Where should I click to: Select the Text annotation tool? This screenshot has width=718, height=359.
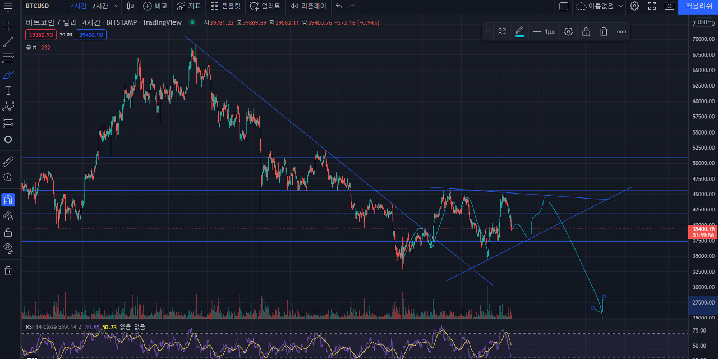coord(8,90)
